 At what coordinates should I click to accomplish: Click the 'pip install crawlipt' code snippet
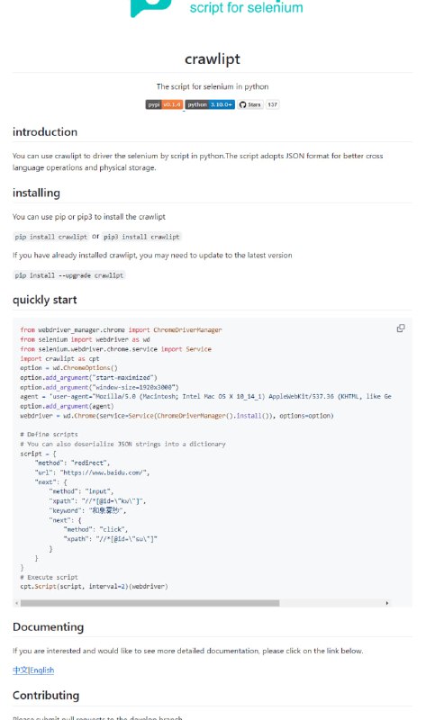(51, 237)
